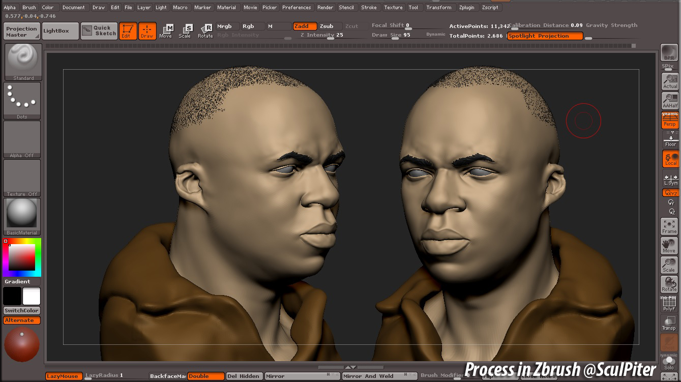This screenshot has height=382, width=681.
Task: Toggle Persp perspective view
Action: [670, 121]
